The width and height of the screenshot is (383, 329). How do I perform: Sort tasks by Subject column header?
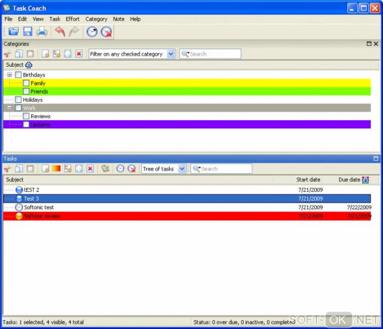pos(138,180)
